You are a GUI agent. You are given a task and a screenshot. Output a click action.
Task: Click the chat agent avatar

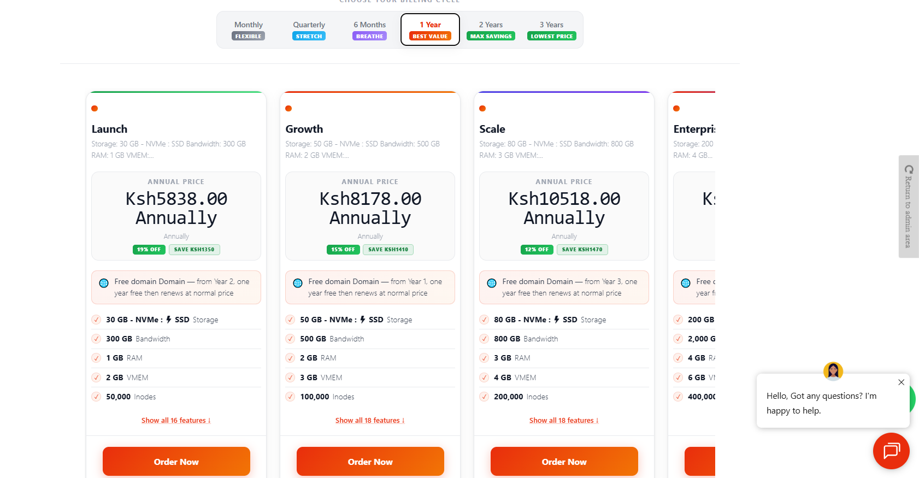pos(833,371)
